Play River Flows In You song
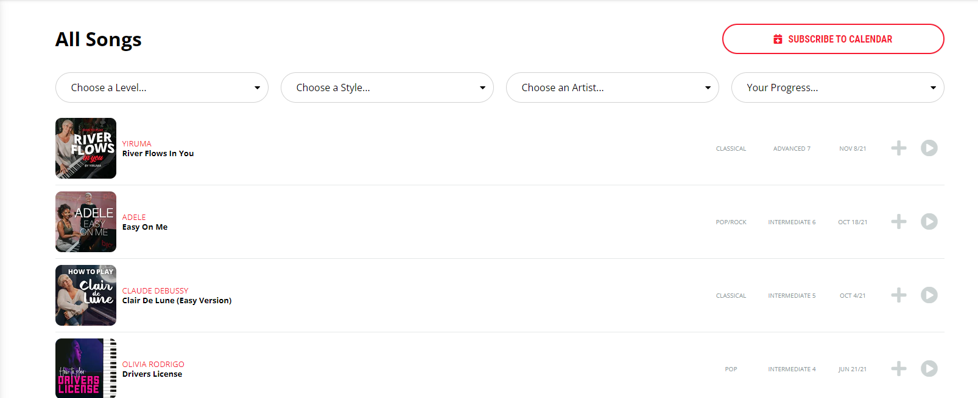Viewport: 978px width, 398px height. tap(929, 148)
